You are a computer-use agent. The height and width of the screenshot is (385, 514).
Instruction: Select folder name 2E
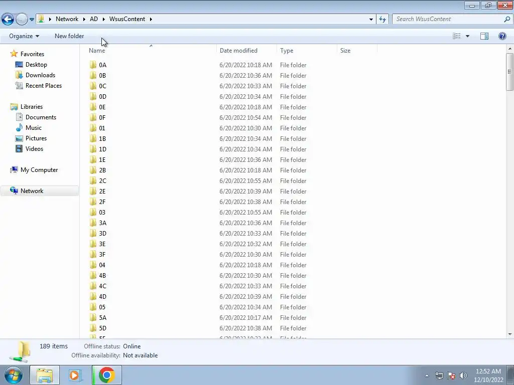point(102,191)
